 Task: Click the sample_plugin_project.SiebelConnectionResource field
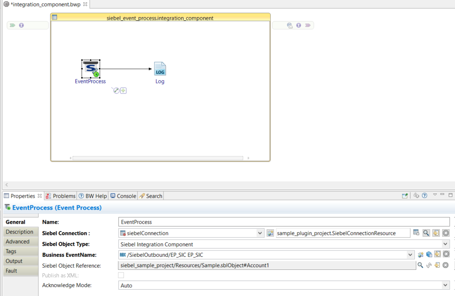click(x=343, y=233)
